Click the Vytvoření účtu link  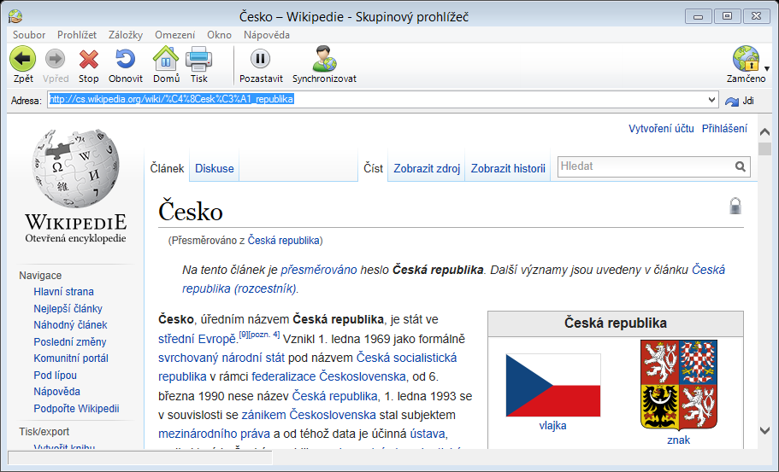[661, 128]
